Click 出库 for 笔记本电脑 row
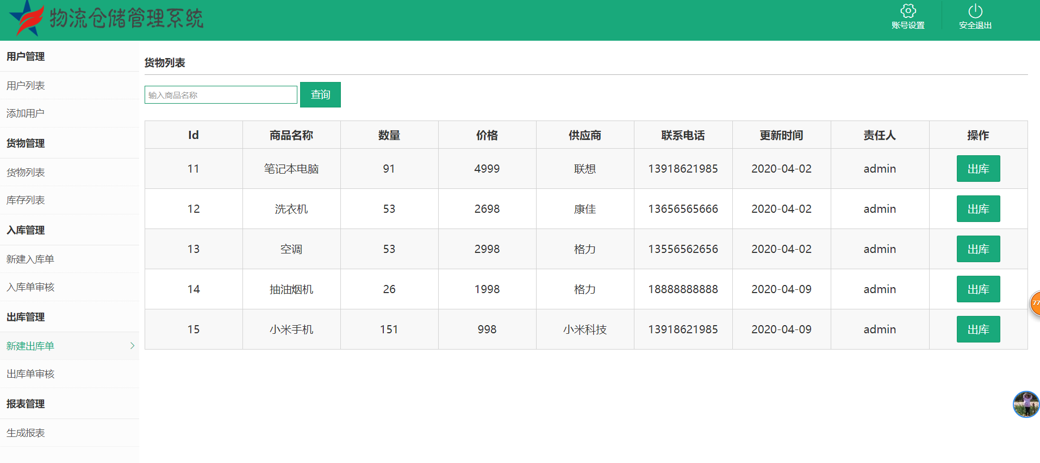 (978, 169)
